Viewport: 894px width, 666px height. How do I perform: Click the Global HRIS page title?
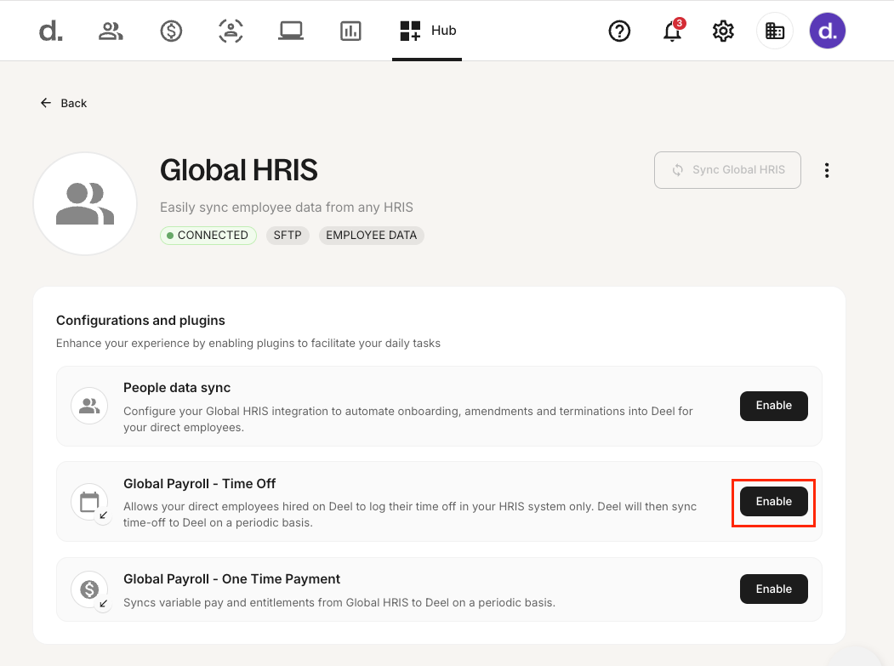point(238,170)
